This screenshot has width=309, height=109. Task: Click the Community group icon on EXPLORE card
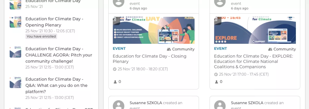270,49
